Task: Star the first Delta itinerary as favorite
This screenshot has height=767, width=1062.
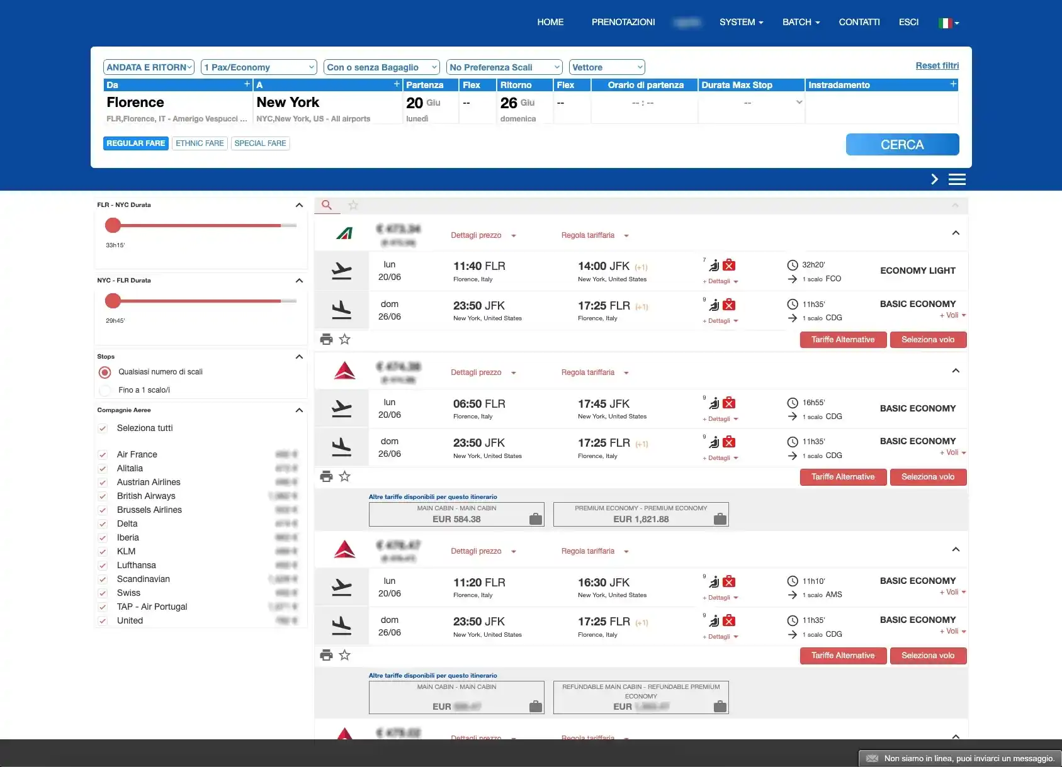Action: pyautogui.click(x=345, y=477)
